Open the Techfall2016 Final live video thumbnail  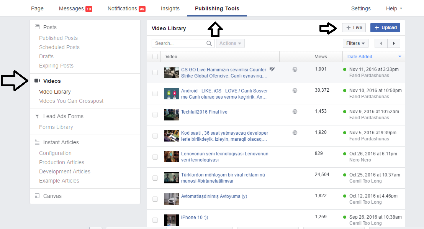pos(171,115)
